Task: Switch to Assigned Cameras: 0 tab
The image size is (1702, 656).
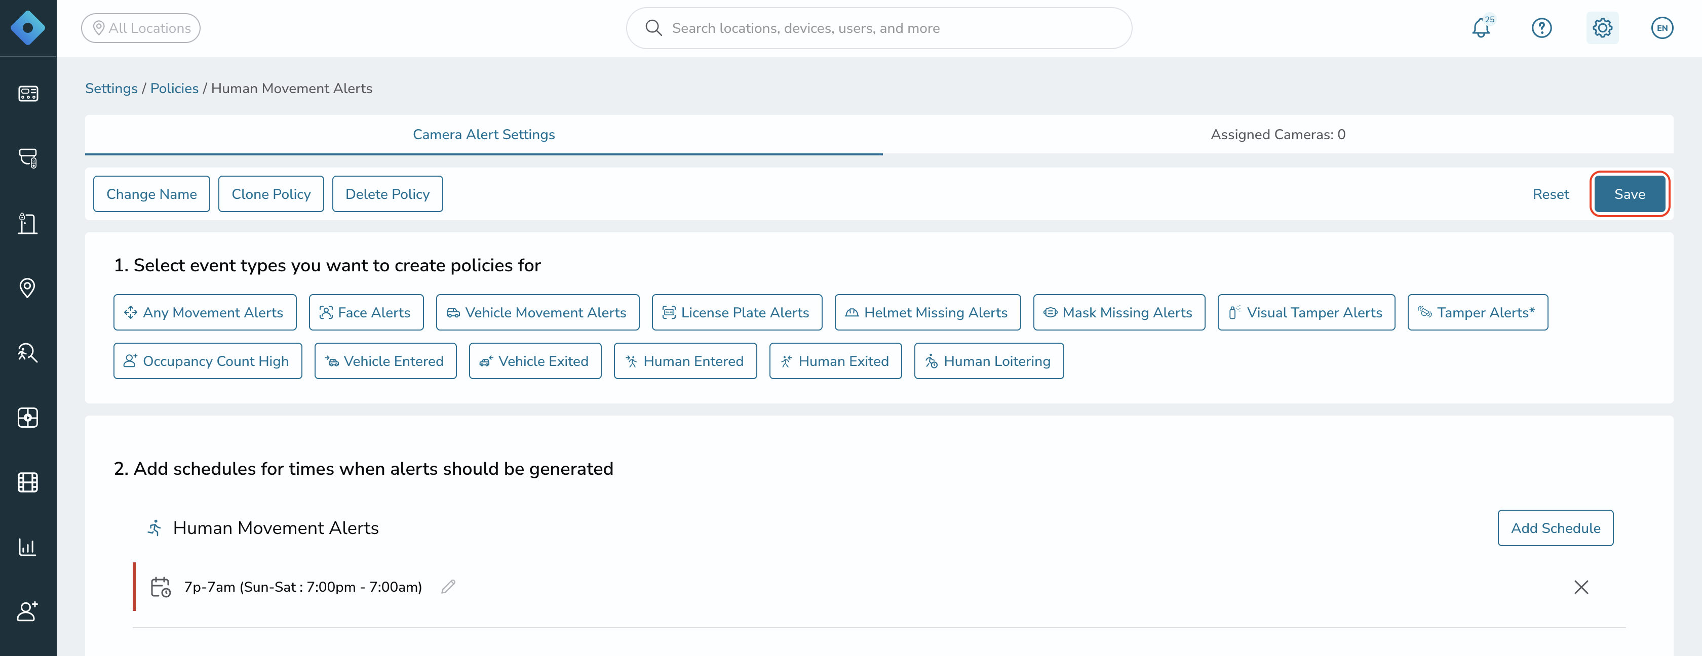Action: [x=1278, y=135]
